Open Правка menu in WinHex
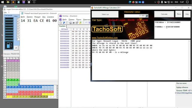This screenshot has height=108, width=192. click(x=71, y=19)
